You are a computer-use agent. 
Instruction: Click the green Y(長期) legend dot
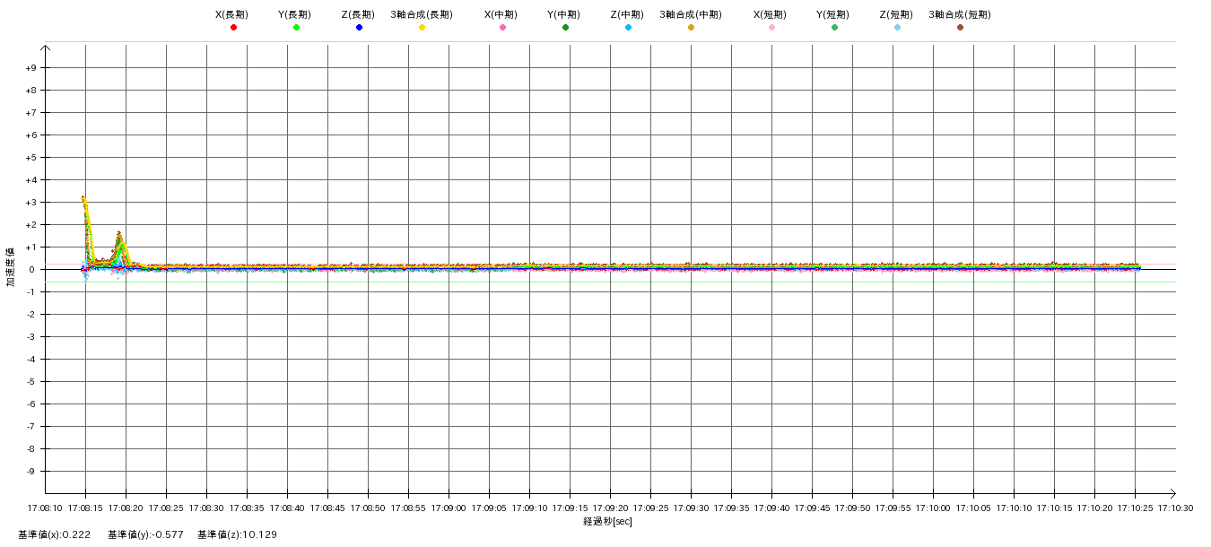296,28
